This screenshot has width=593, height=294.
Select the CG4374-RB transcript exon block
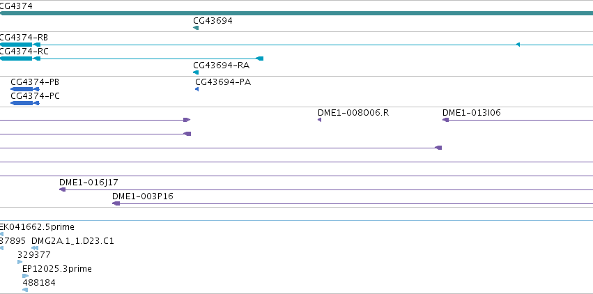click(16, 45)
